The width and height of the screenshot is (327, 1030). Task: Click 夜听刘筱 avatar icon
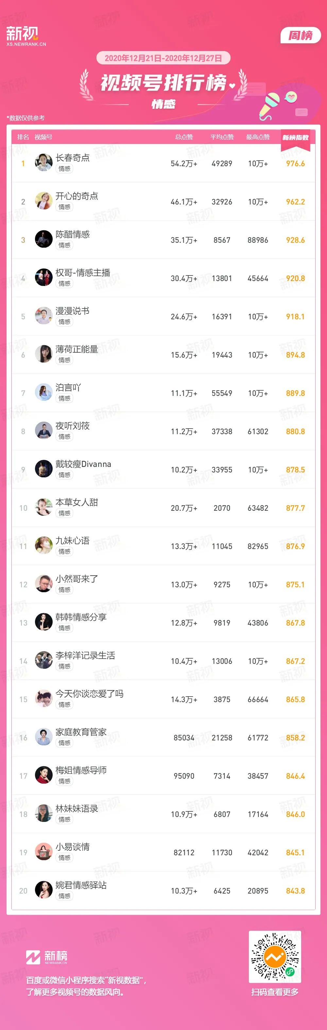[x=43, y=431]
